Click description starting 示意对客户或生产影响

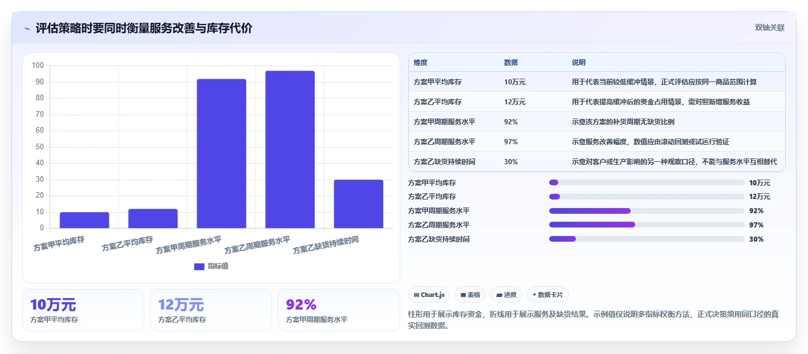(675, 162)
